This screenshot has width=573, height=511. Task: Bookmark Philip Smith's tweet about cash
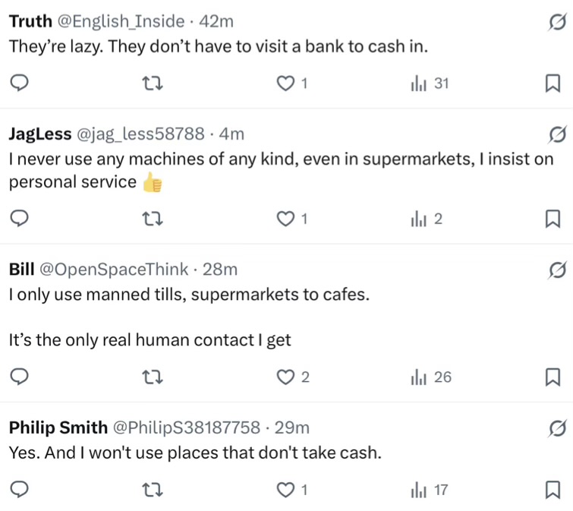pyautogui.click(x=553, y=490)
